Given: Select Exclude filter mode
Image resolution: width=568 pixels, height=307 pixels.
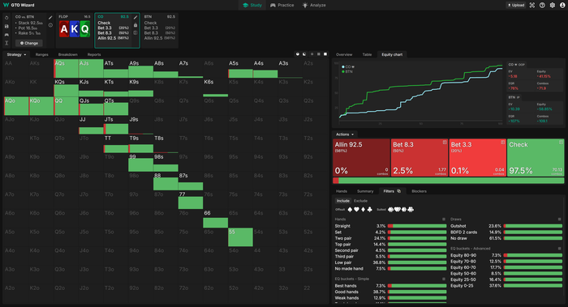Looking at the screenshot, I should coord(360,201).
